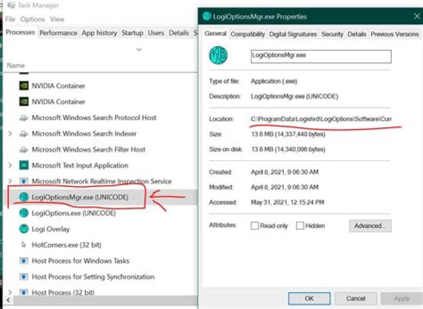Close the LogiOptionsMgr.exe Properties dialog
Viewport: 423px width, 309px height.
(x=417, y=16)
